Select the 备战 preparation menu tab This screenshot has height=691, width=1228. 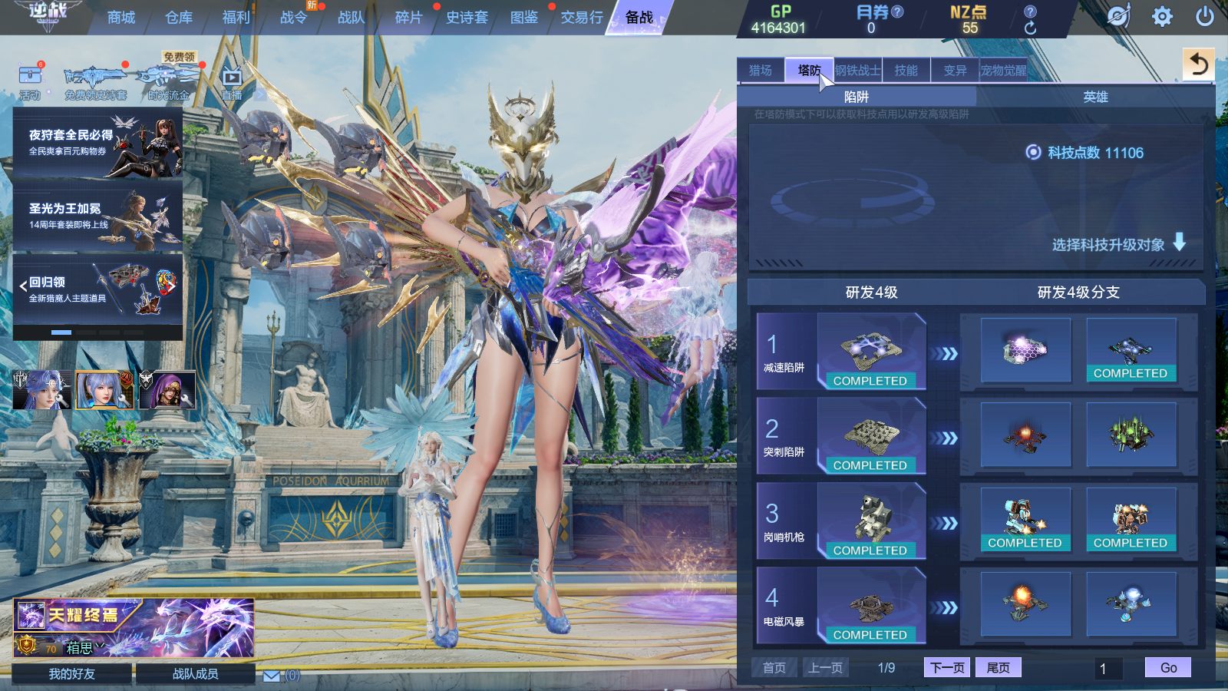pyautogui.click(x=639, y=18)
